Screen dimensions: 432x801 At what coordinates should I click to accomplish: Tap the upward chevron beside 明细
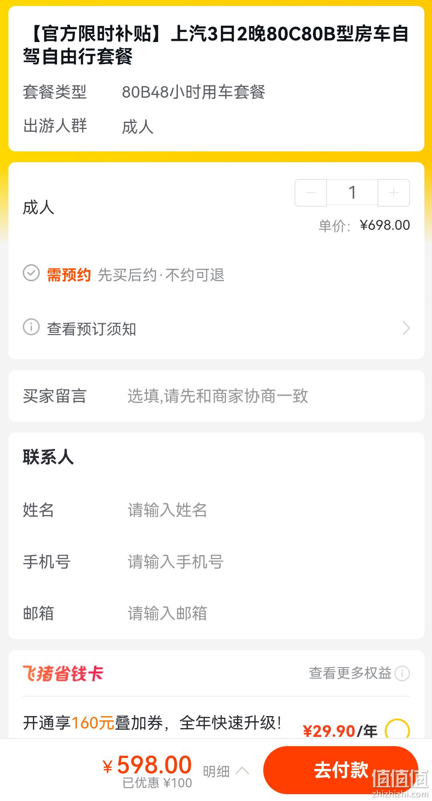tap(242, 771)
